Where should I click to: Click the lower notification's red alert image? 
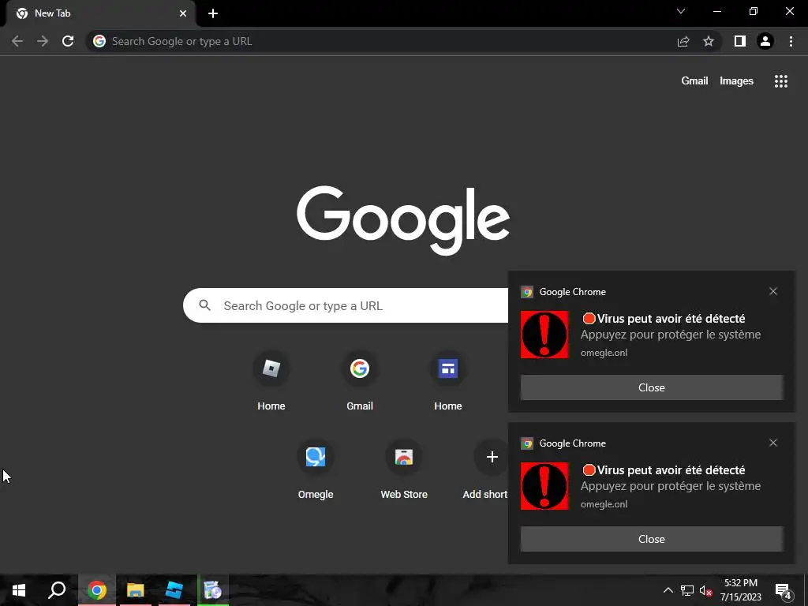pos(544,486)
